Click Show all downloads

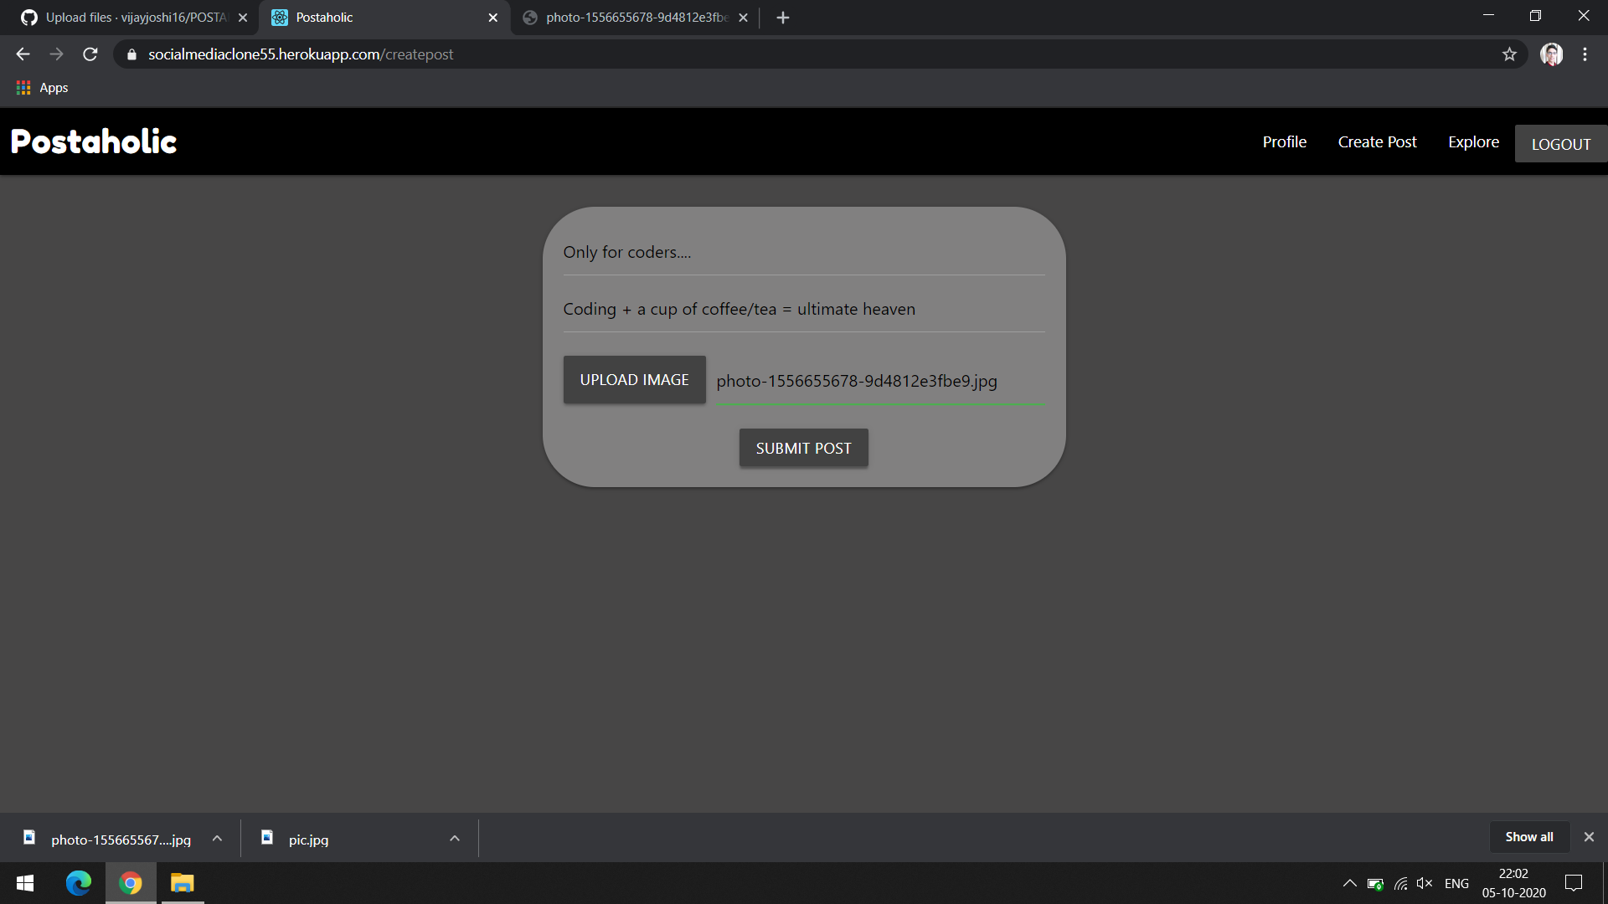(1528, 837)
